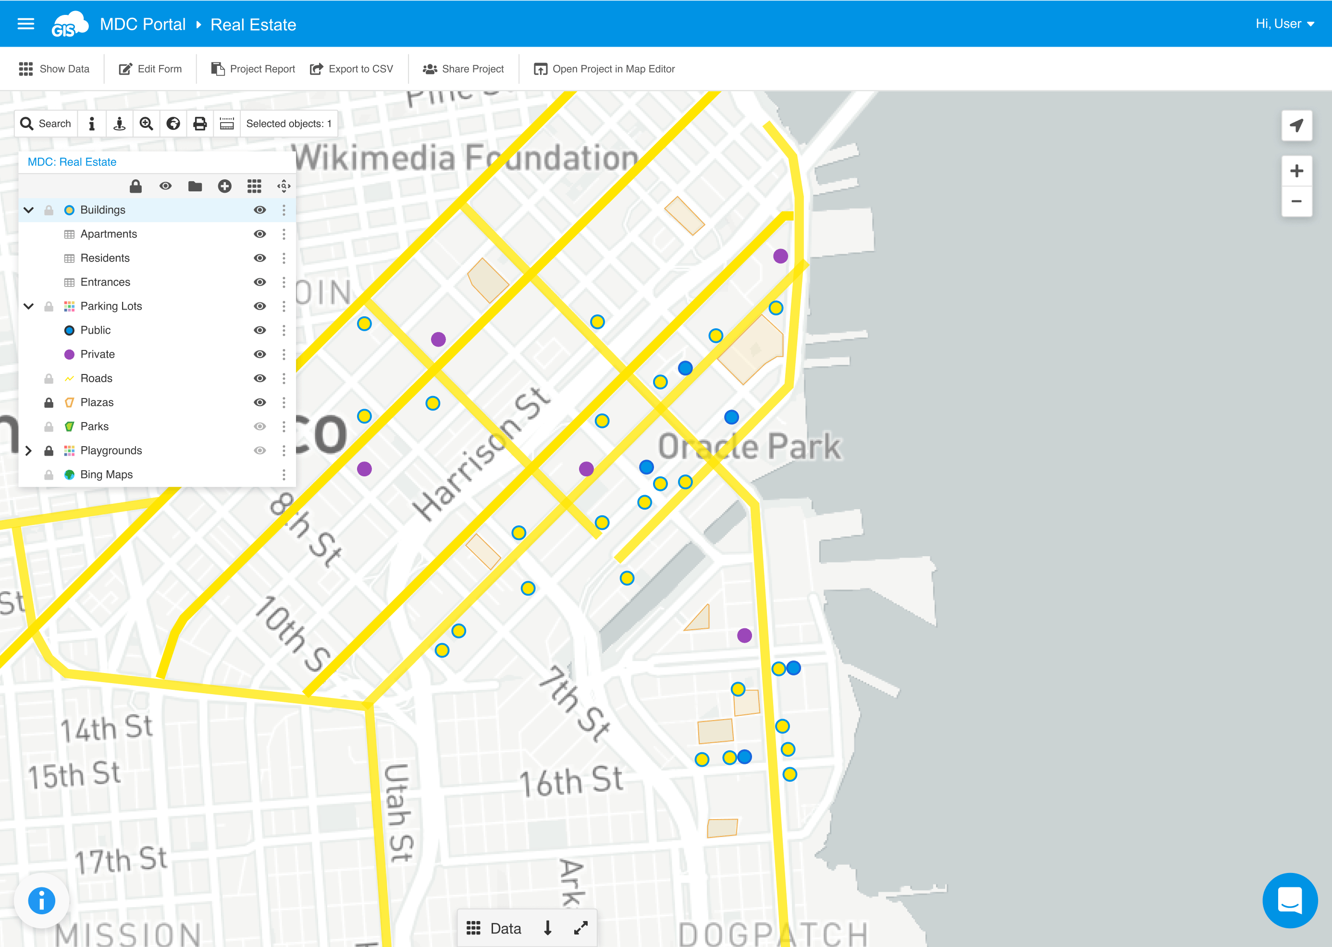Activate the zoom-to-rectangle magnifier tool
Image resolution: width=1332 pixels, height=947 pixels.
point(146,123)
